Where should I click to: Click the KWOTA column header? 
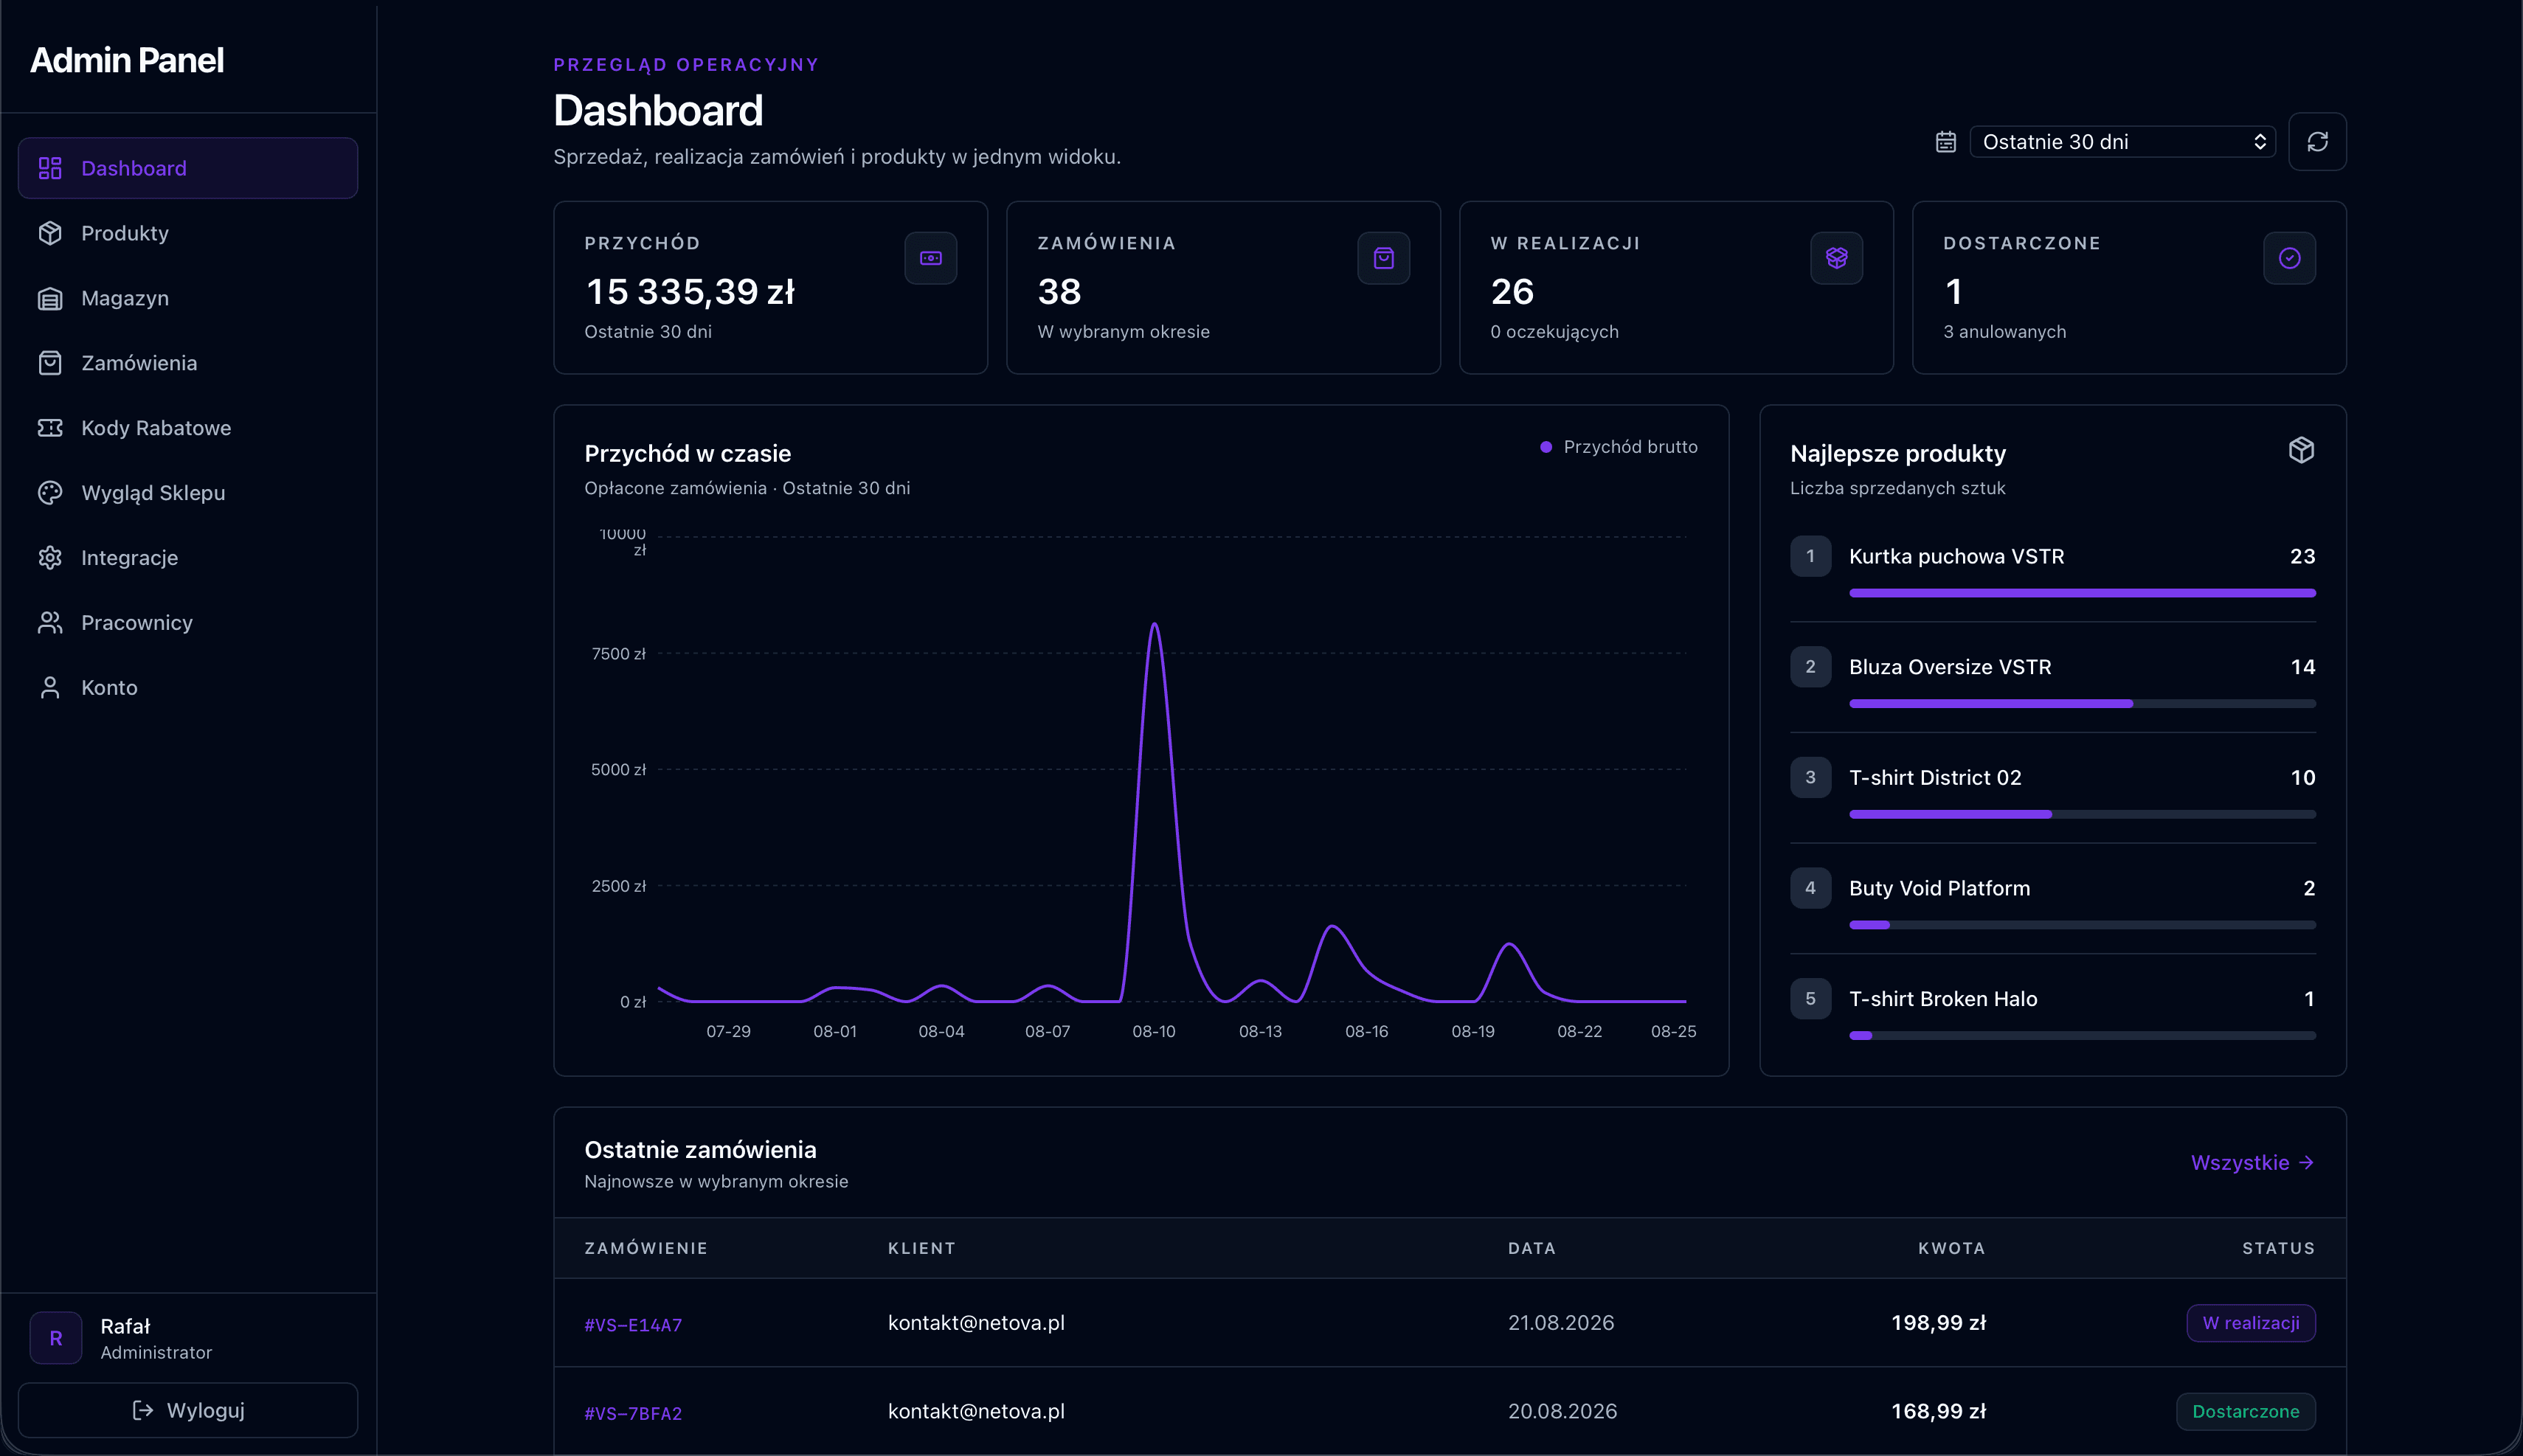(x=1951, y=1248)
